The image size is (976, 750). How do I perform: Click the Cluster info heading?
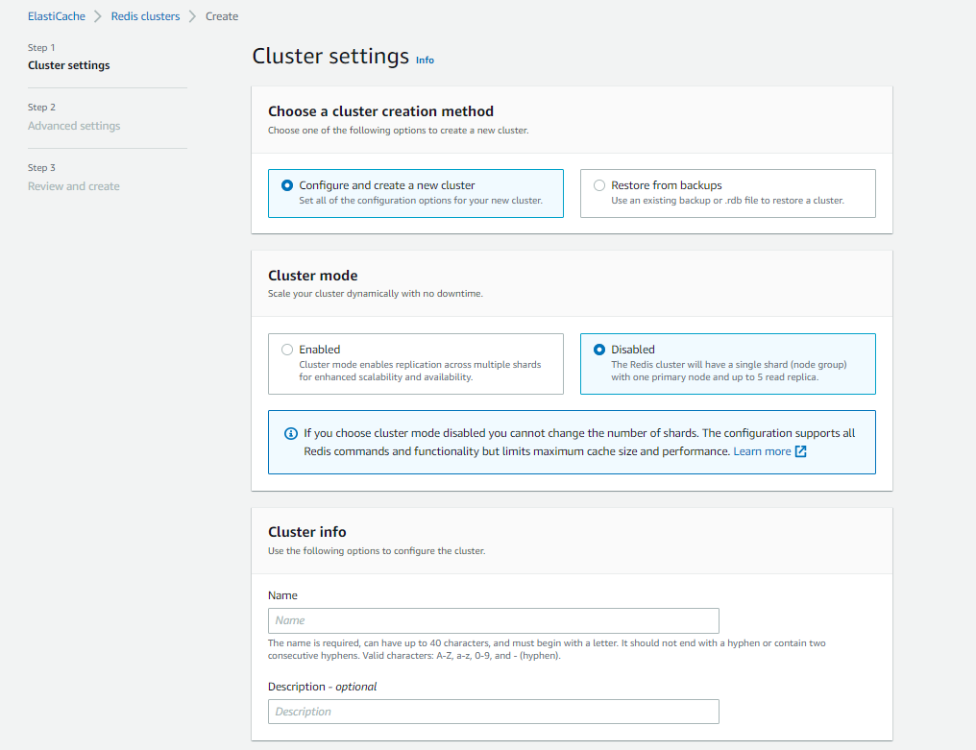[x=306, y=532]
